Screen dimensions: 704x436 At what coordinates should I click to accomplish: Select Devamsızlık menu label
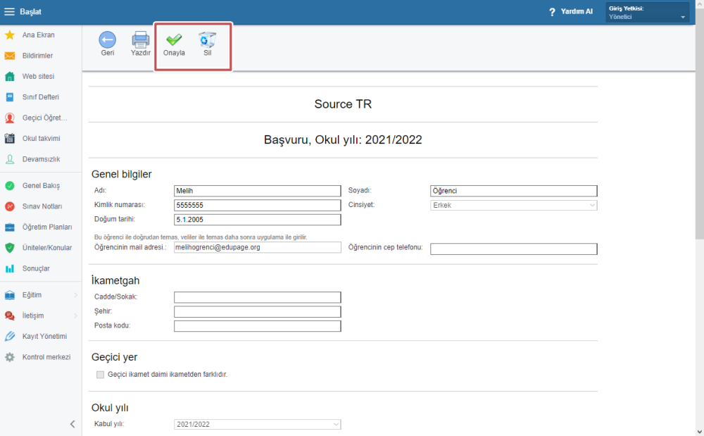(x=42, y=159)
